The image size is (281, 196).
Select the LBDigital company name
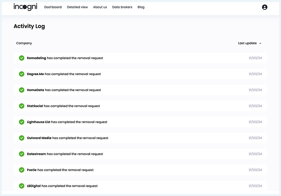point(34,186)
